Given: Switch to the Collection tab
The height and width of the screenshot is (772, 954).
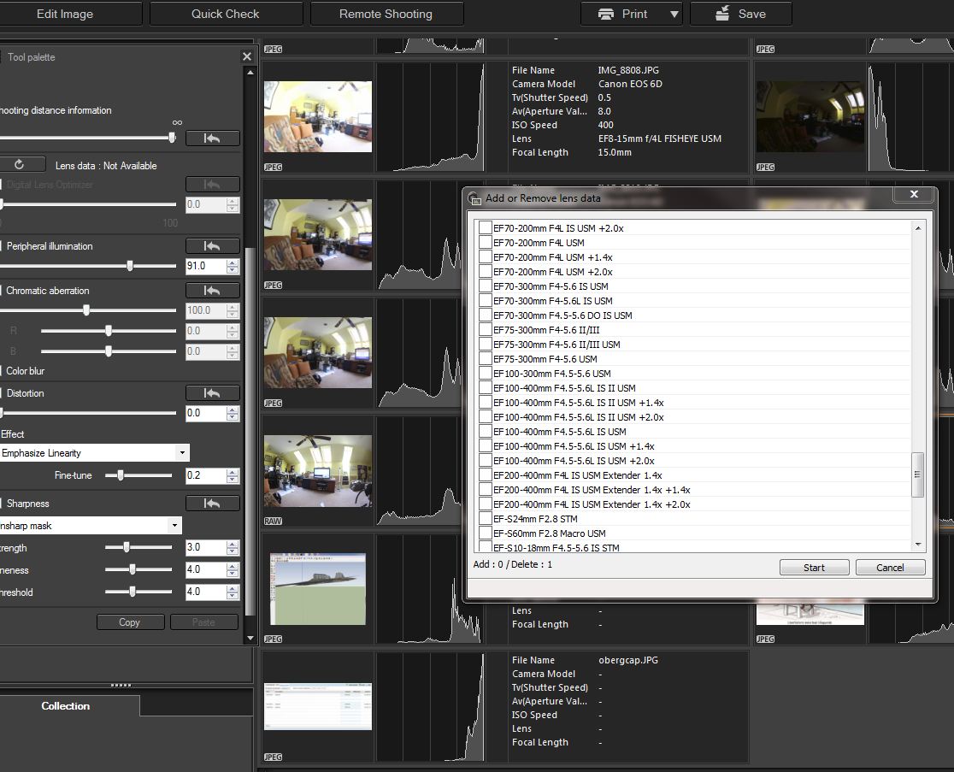Looking at the screenshot, I should [66, 706].
